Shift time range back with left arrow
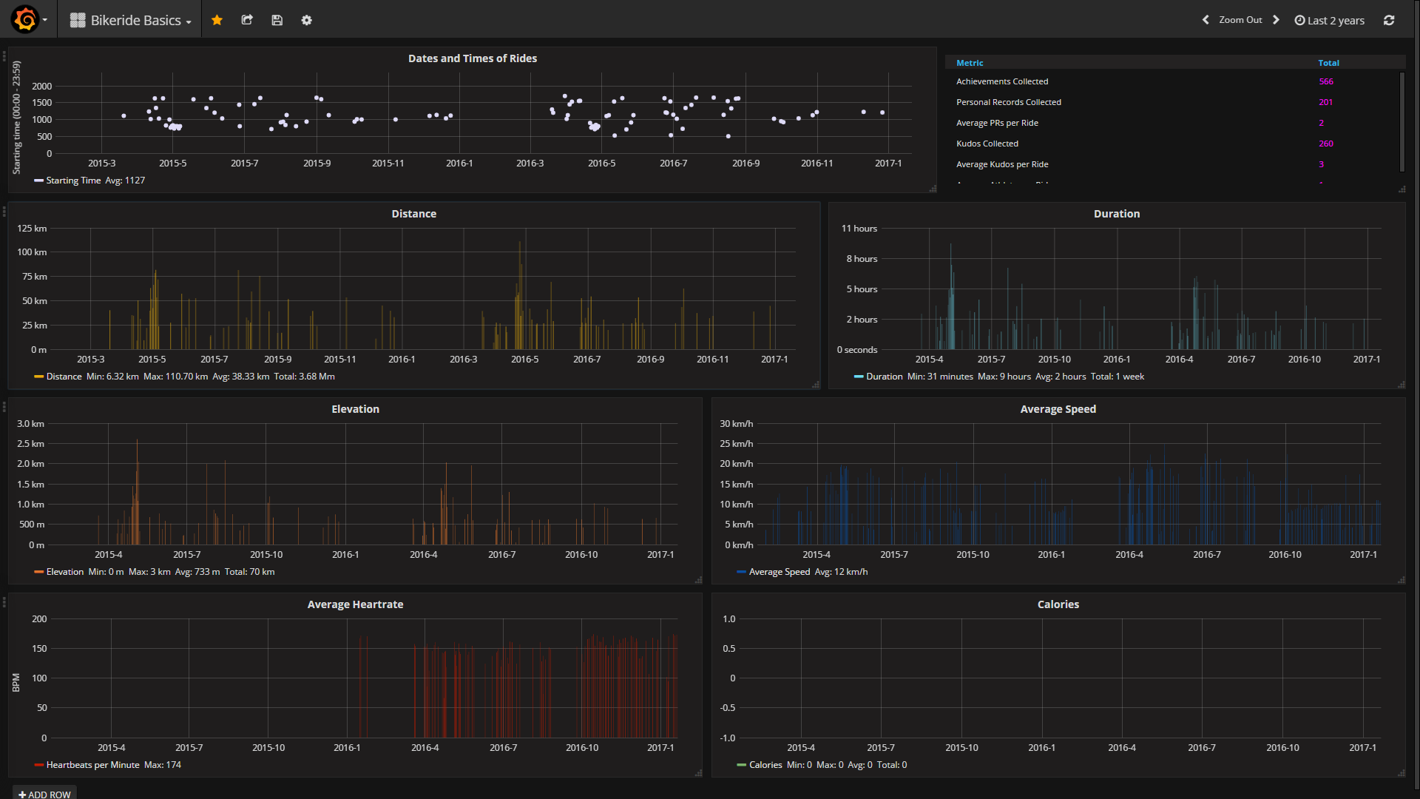The width and height of the screenshot is (1420, 799). tap(1206, 20)
